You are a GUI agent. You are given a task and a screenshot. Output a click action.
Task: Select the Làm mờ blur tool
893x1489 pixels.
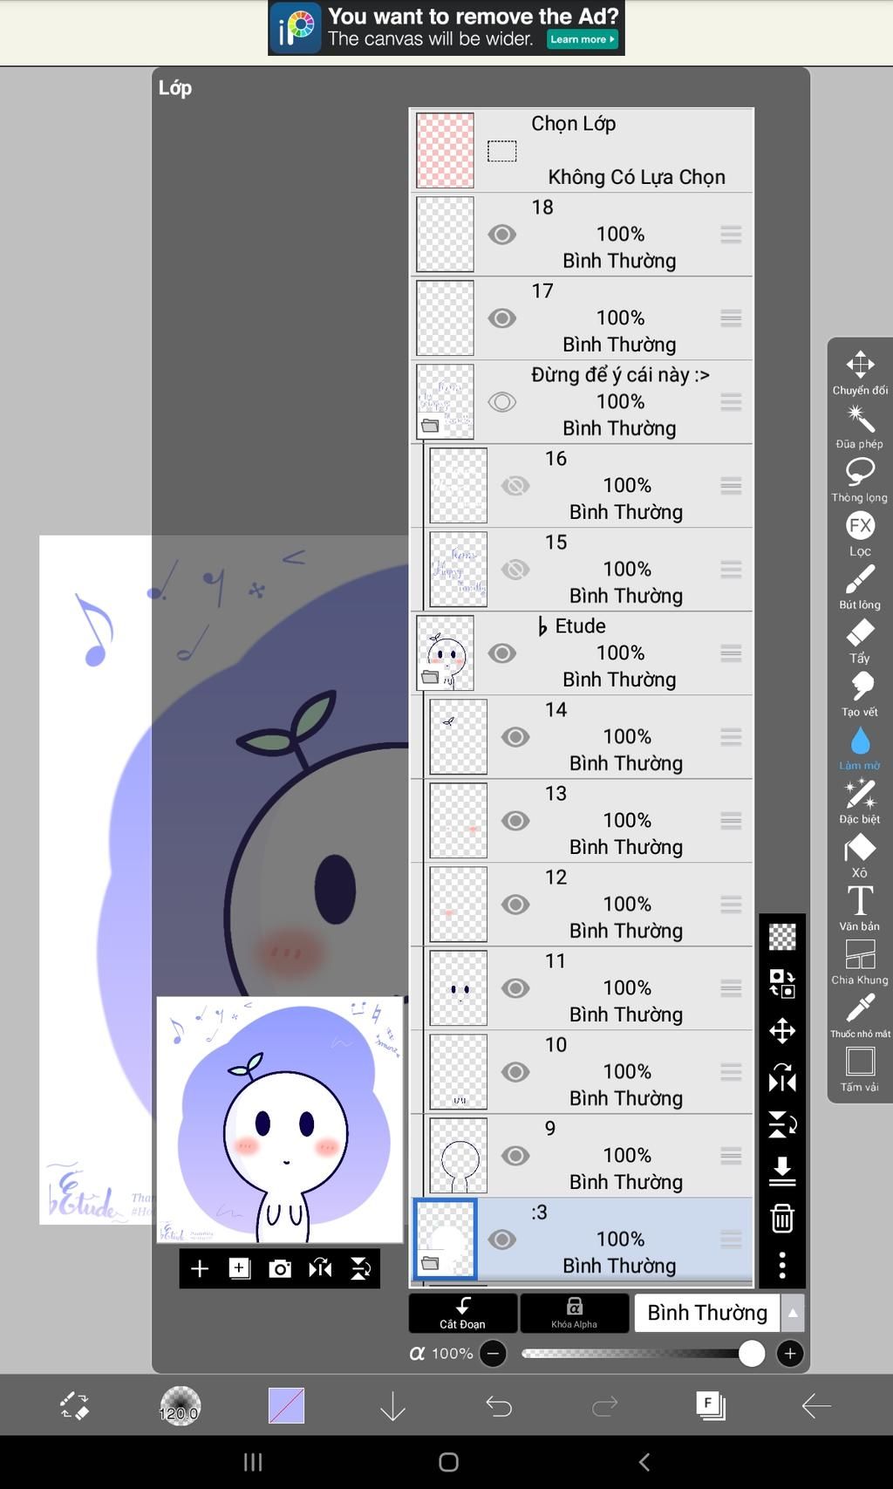pos(860,748)
